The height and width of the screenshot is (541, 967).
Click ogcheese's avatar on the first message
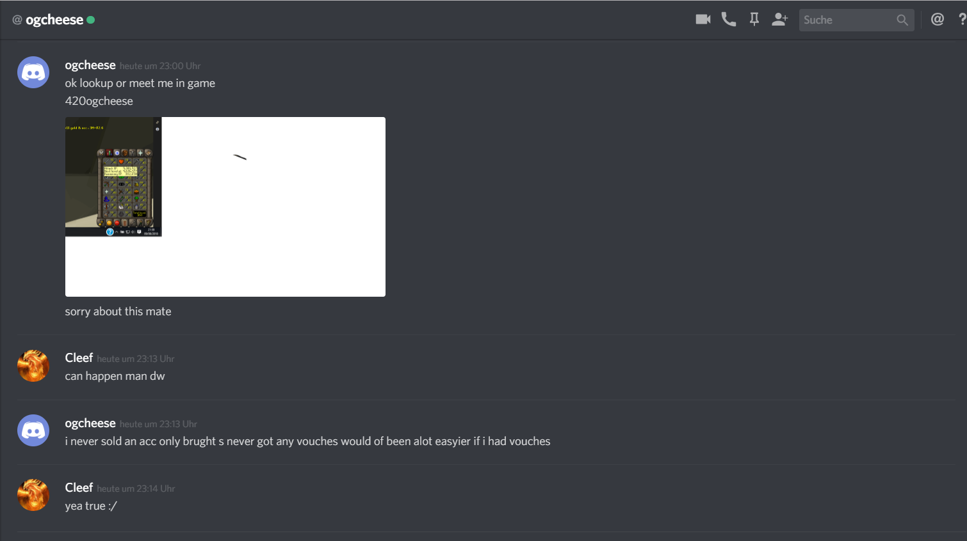pos(33,72)
